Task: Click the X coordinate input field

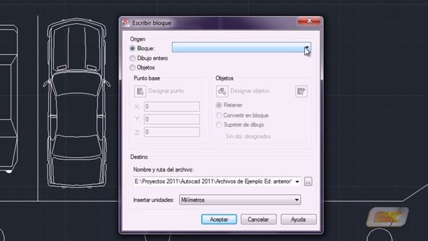Action: (172, 106)
